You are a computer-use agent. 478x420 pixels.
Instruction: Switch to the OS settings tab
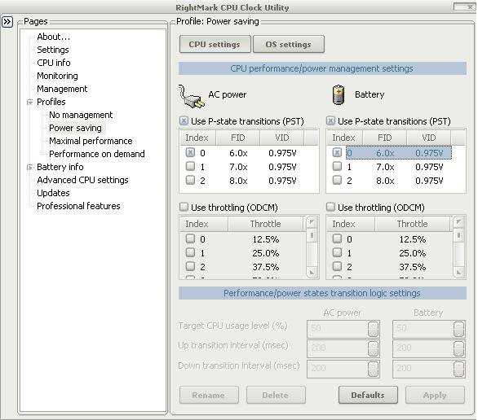[x=289, y=45]
